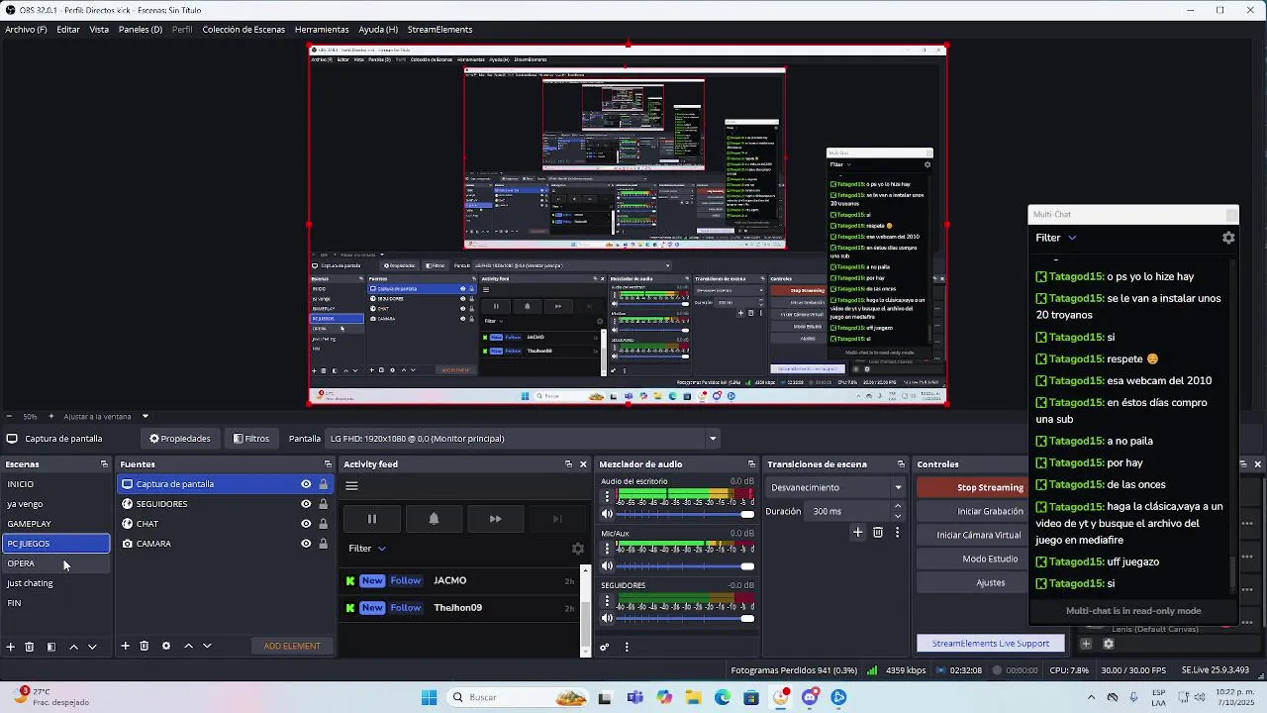The height and width of the screenshot is (713, 1267).
Task: Skip alert with fast-forward button
Action: pyautogui.click(x=495, y=519)
